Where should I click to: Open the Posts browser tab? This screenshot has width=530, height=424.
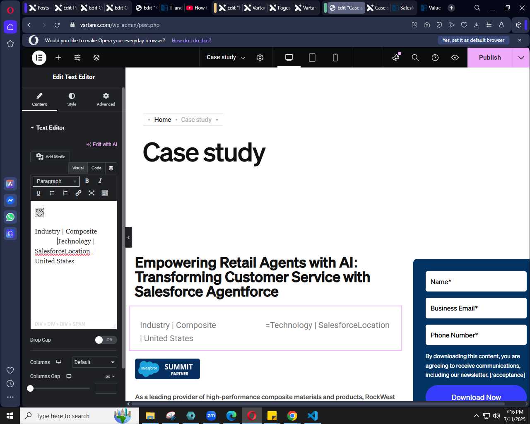(x=39, y=8)
